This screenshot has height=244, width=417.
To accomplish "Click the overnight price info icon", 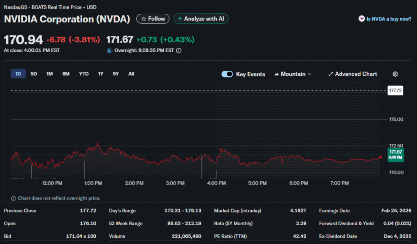I will [x=179, y=51].
